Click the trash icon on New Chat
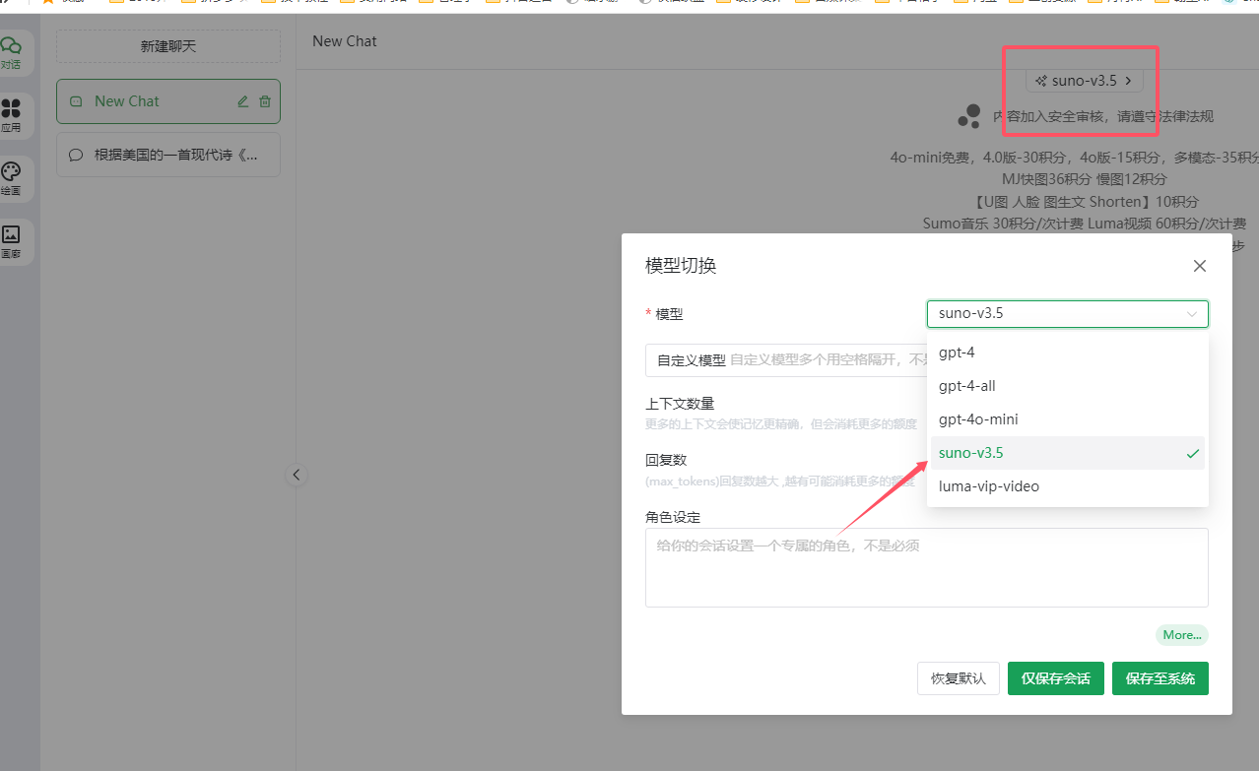The image size is (1259, 771). [x=265, y=101]
